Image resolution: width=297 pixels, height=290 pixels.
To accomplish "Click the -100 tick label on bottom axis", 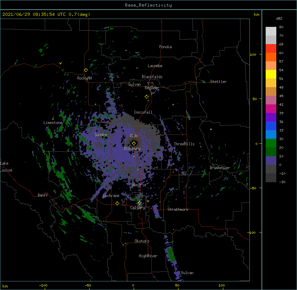I will (43, 285).
